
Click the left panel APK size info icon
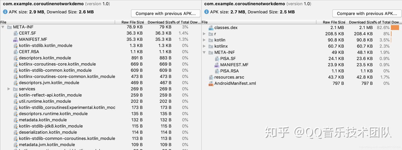tap(5, 12)
